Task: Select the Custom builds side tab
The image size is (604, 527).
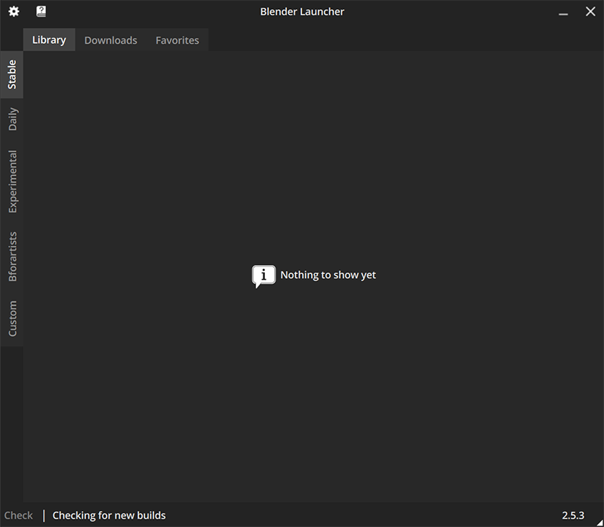Action: (x=12, y=319)
